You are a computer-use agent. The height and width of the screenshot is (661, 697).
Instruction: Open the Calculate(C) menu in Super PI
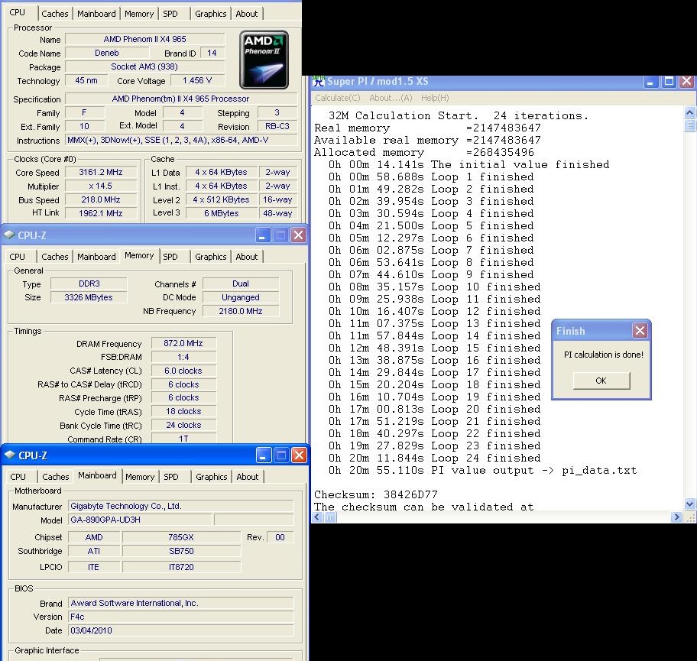click(x=337, y=98)
